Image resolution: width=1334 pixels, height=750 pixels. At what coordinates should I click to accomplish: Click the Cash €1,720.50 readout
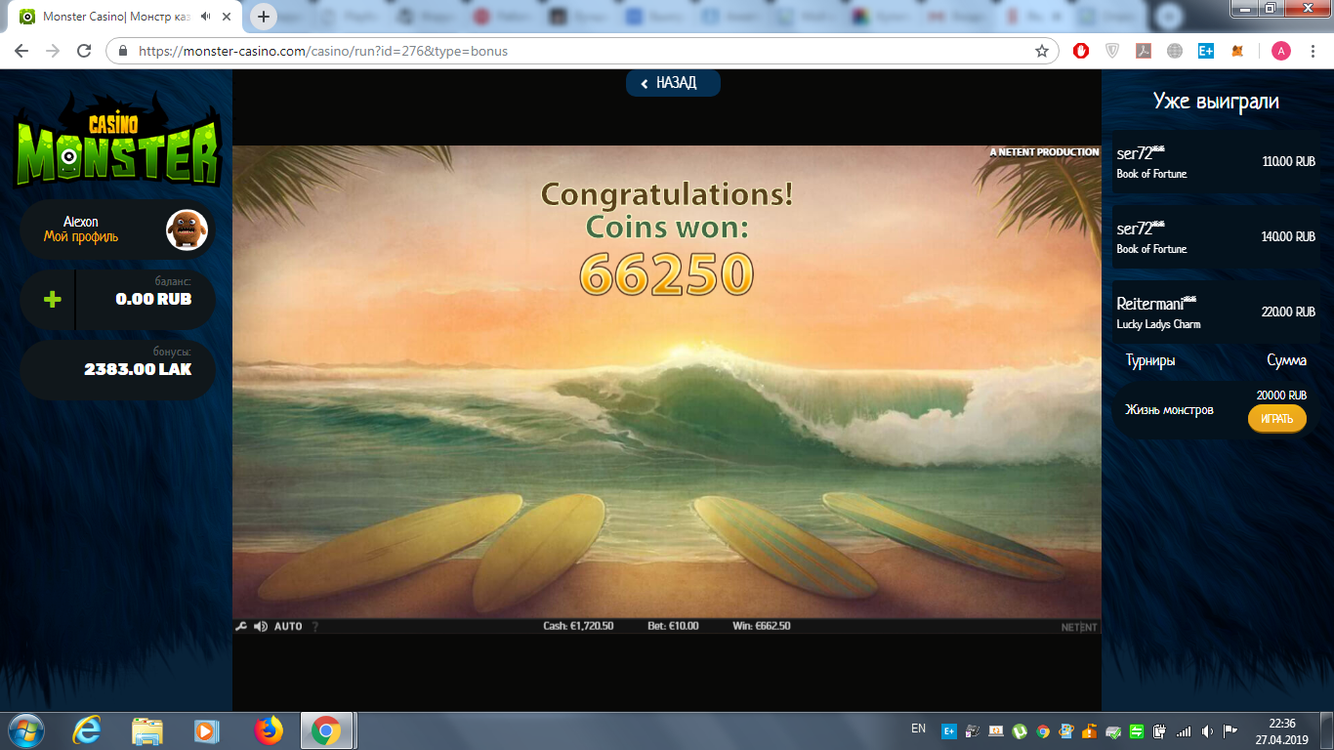click(578, 626)
